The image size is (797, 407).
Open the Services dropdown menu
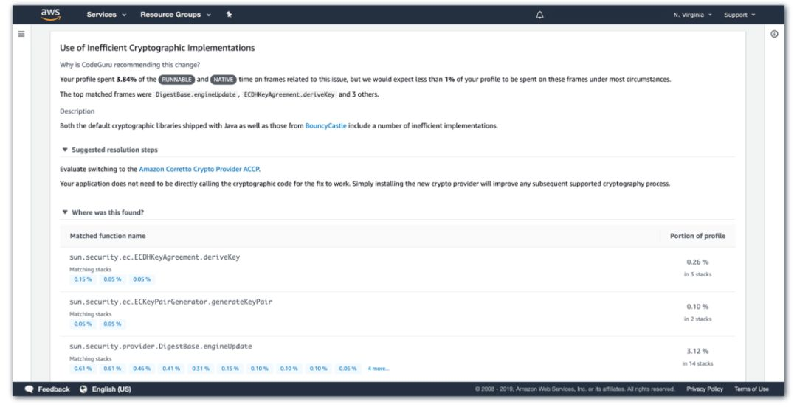click(106, 15)
